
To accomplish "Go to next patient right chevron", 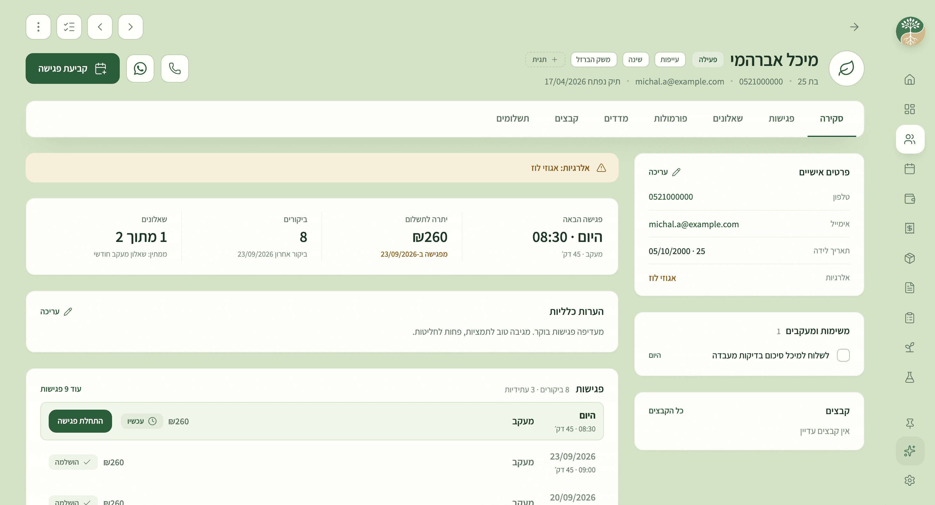I will click(131, 27).
